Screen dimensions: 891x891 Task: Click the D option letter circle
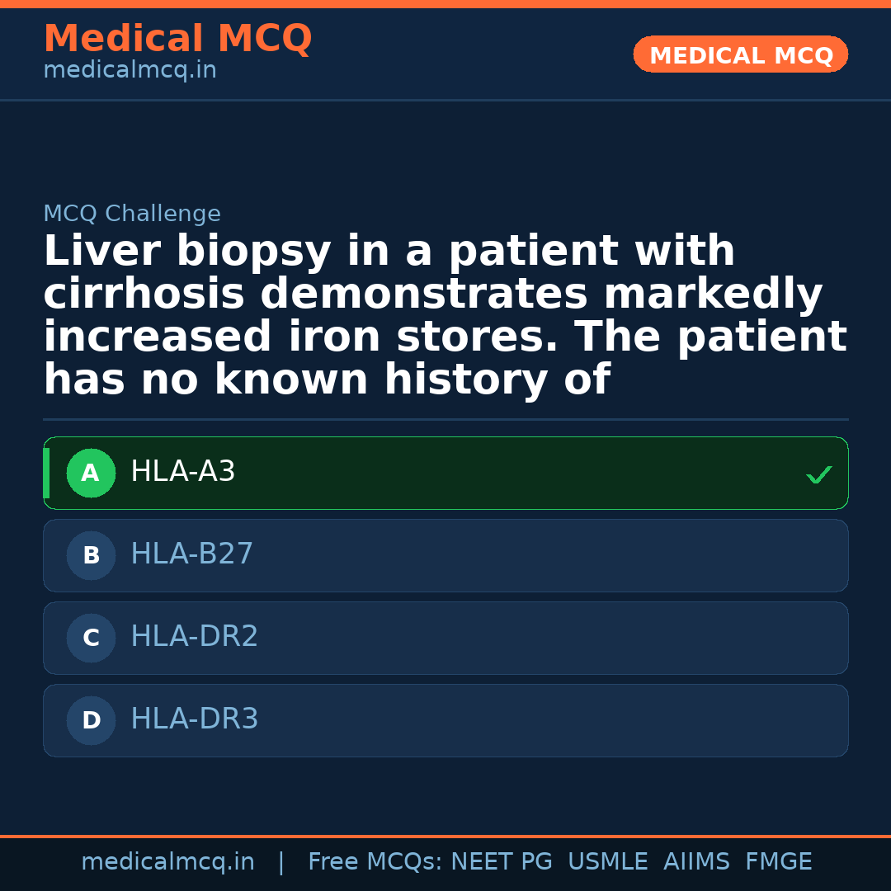pyautogui.click(x=91, y=721)
